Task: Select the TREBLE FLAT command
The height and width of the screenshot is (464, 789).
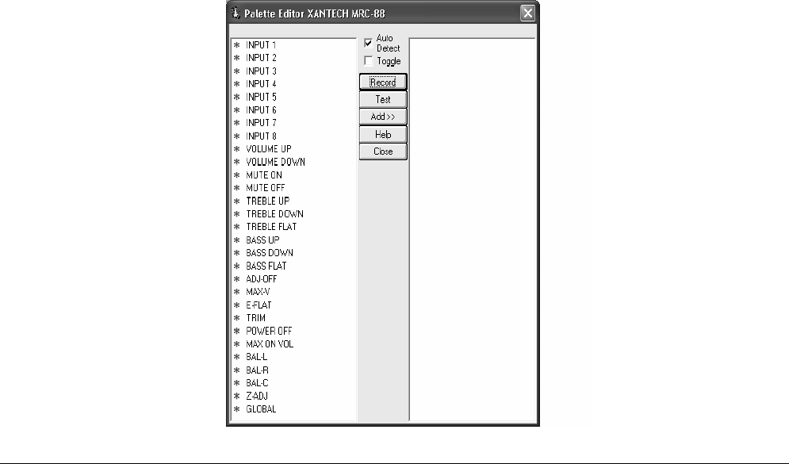Action: pos(271,227)
